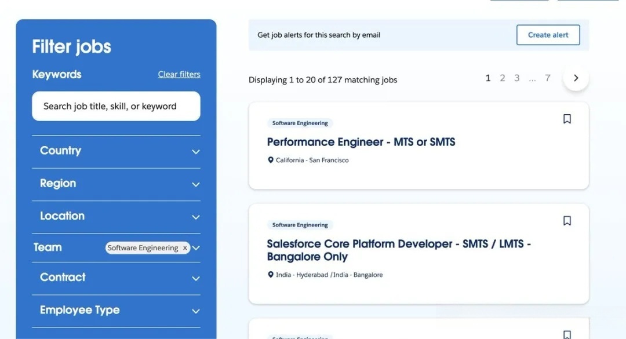Image resolution: width=626 pixels, height=339 pixels.
Task: Click the Clear filters link
Action: (x=179, y=74)
